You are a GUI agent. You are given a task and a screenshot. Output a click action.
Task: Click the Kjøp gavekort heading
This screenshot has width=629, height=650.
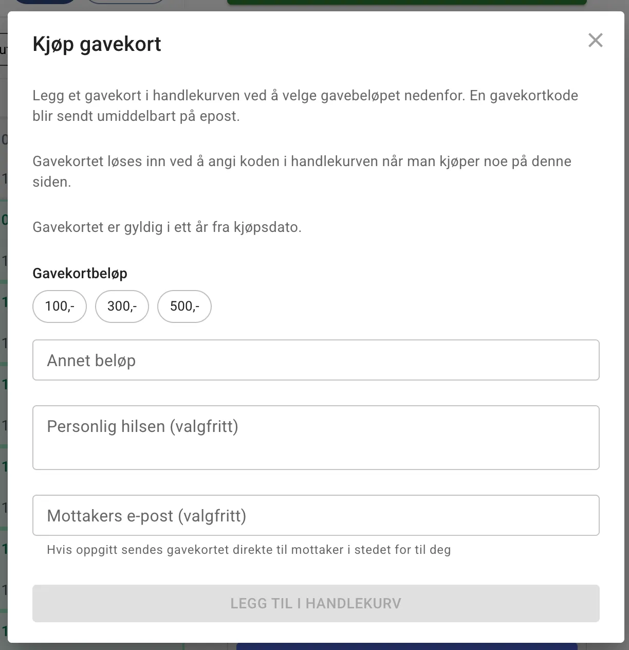pos(97,44)
